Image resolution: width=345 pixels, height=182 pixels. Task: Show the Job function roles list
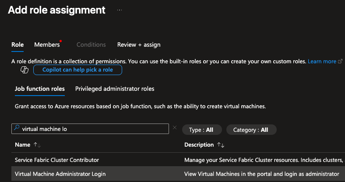(x=40, y=89)
